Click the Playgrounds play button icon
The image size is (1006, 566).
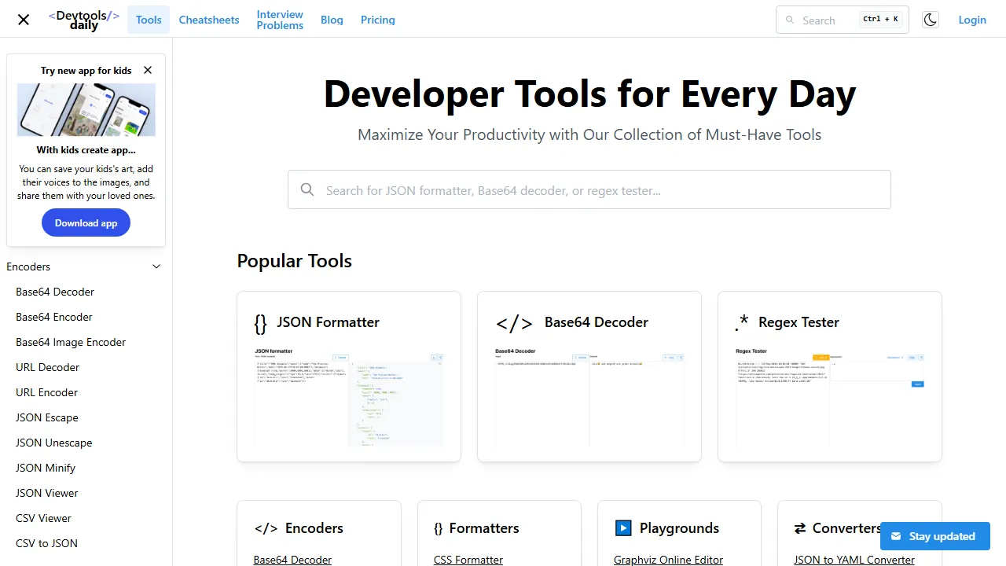(623, 527)
